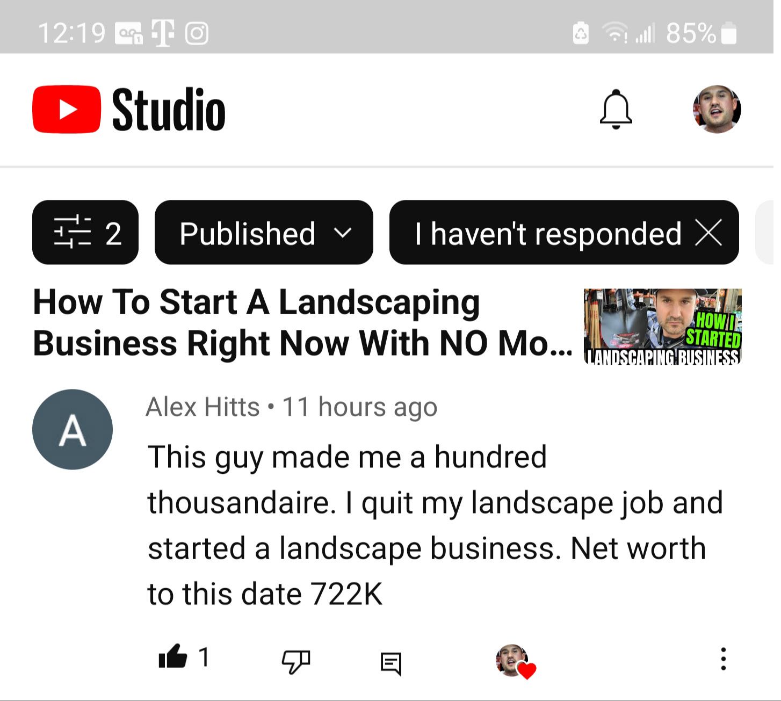
Task: Expand the Published dropdown chip
Action: coord(264,233)
